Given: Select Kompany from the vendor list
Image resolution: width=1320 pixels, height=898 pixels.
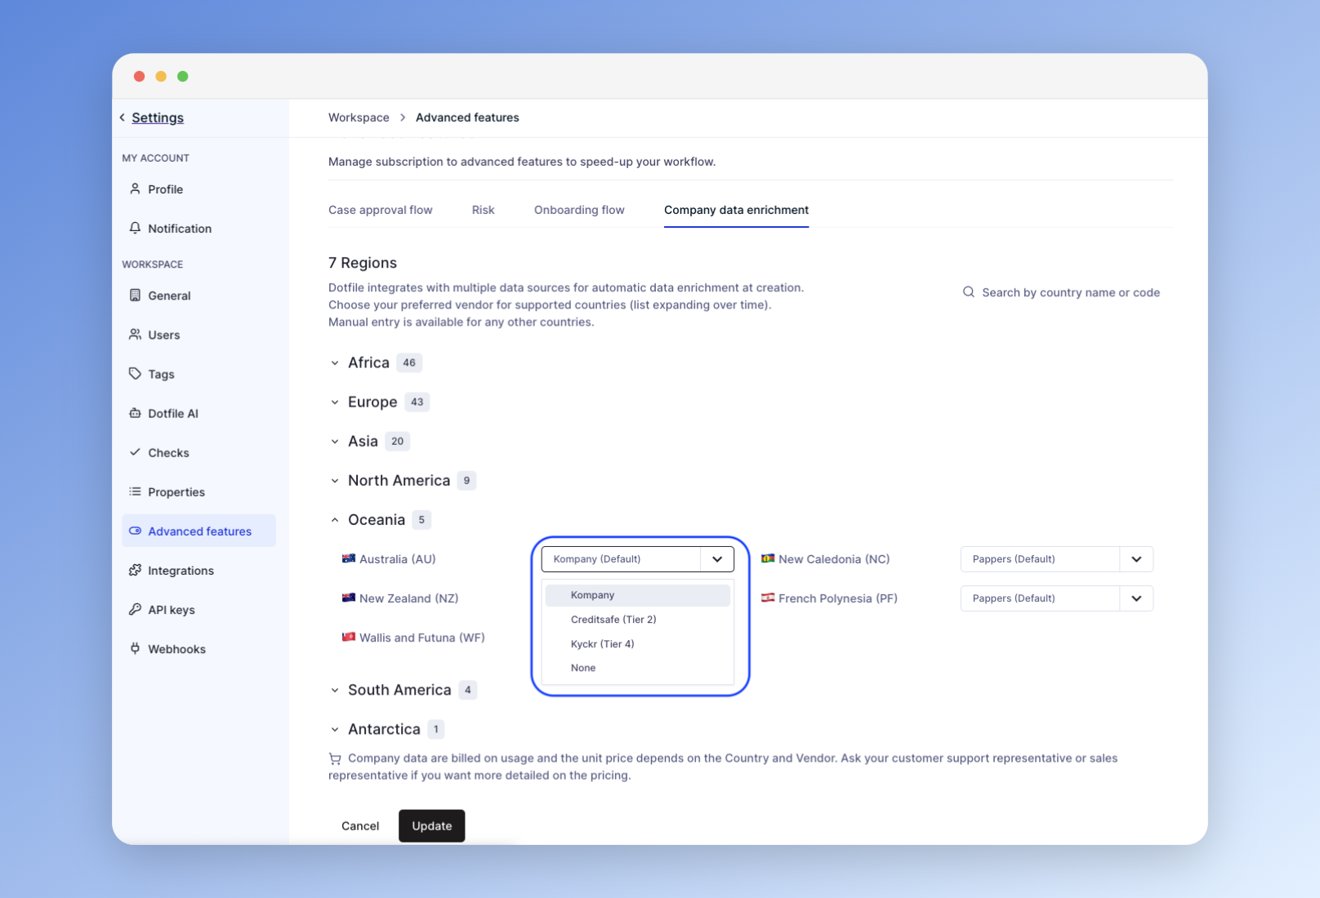Looking at the screenshot, I should [x=637, y=595].
